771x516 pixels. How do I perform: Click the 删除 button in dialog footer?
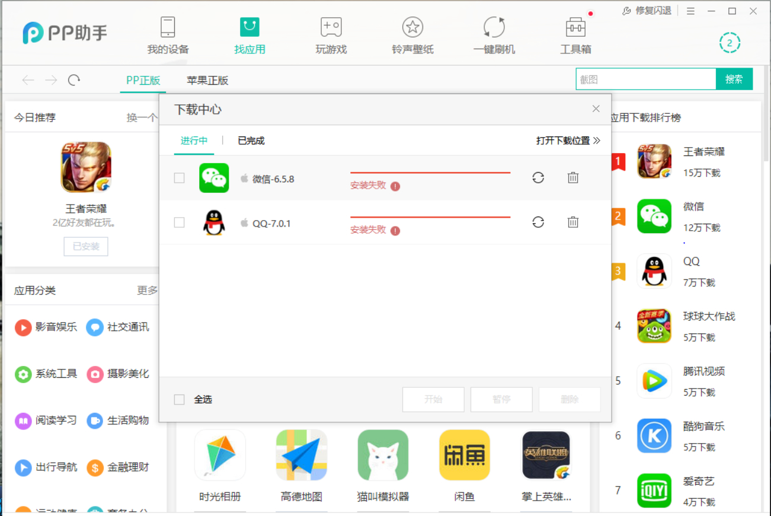[570, 400]
